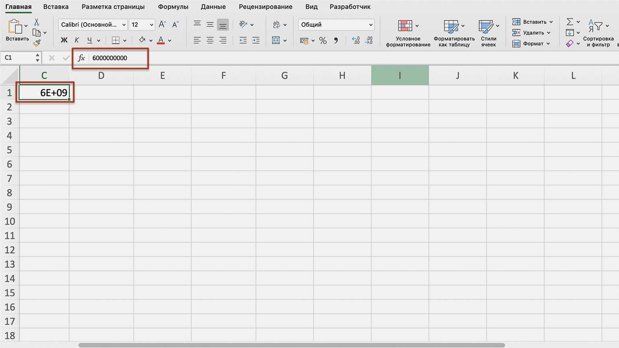This screenshot has height=348, width=619.
Task: Click the increase font size icon
Action: click(x=162, y=25)
